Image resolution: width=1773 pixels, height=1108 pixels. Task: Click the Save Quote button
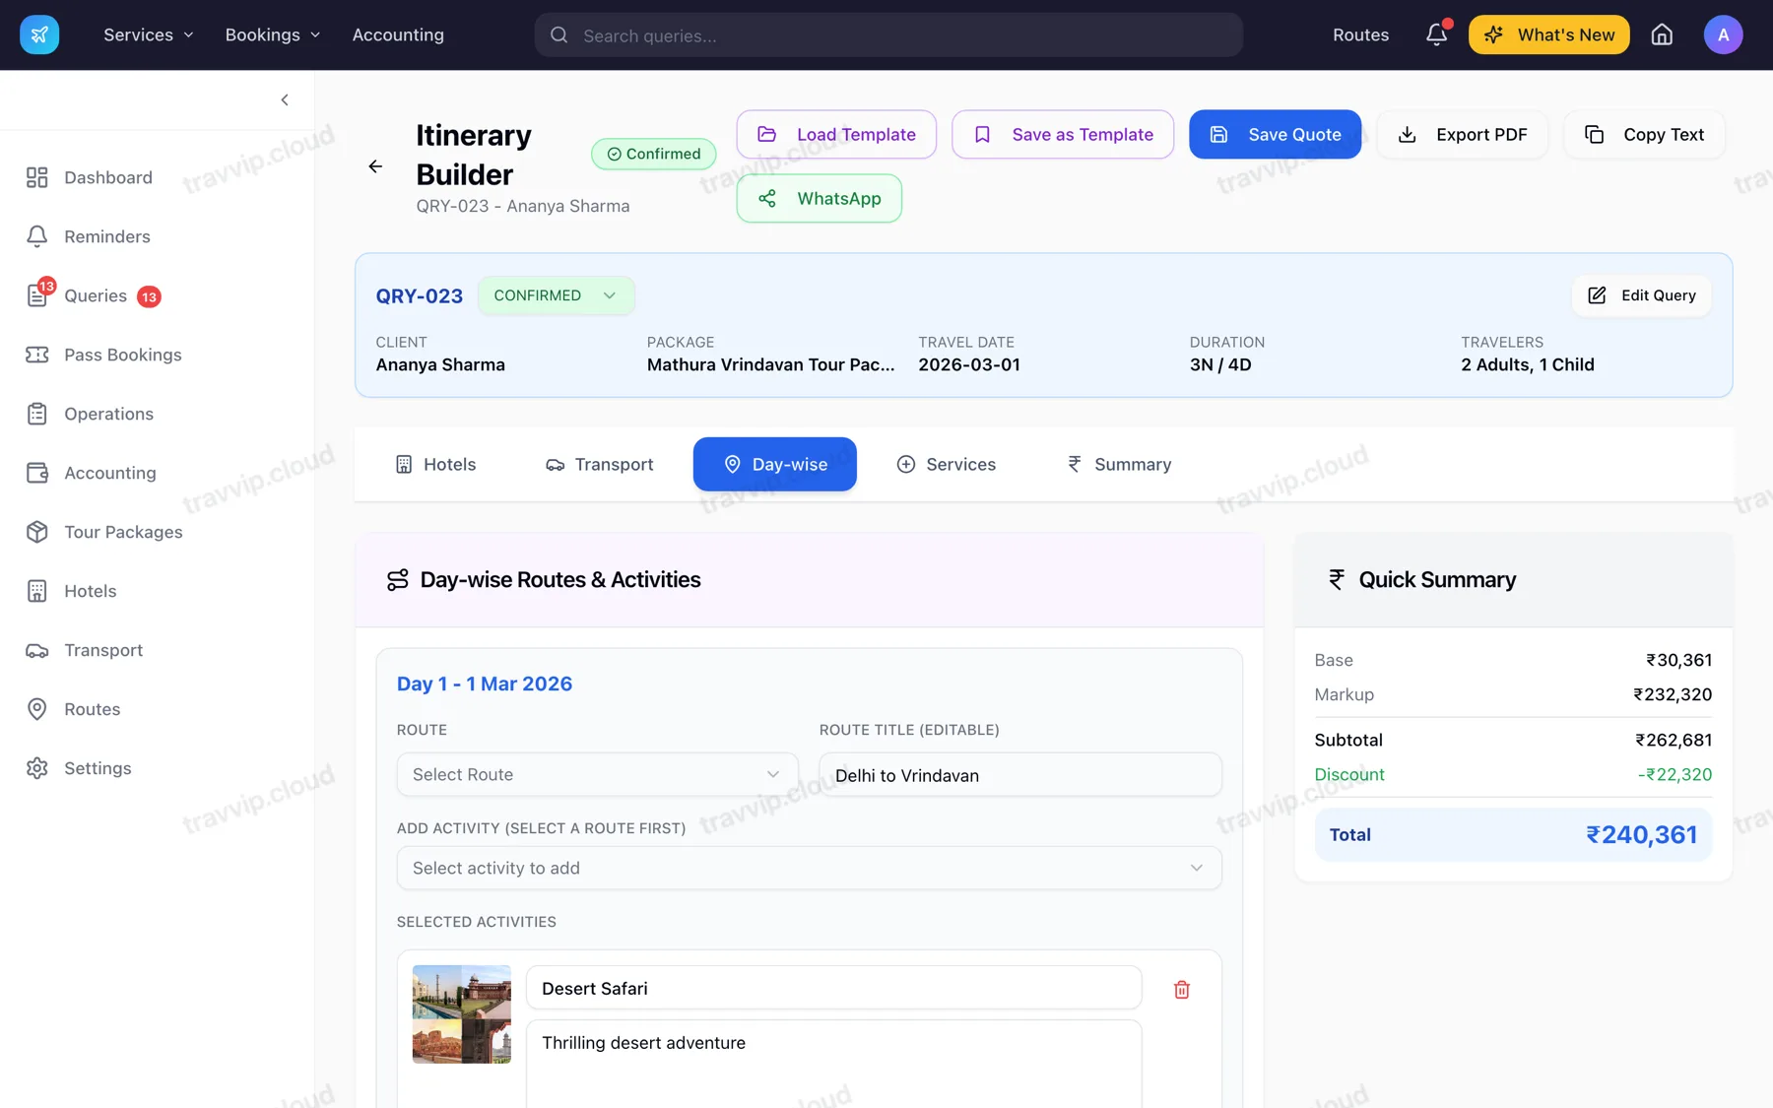point(1276,134)
